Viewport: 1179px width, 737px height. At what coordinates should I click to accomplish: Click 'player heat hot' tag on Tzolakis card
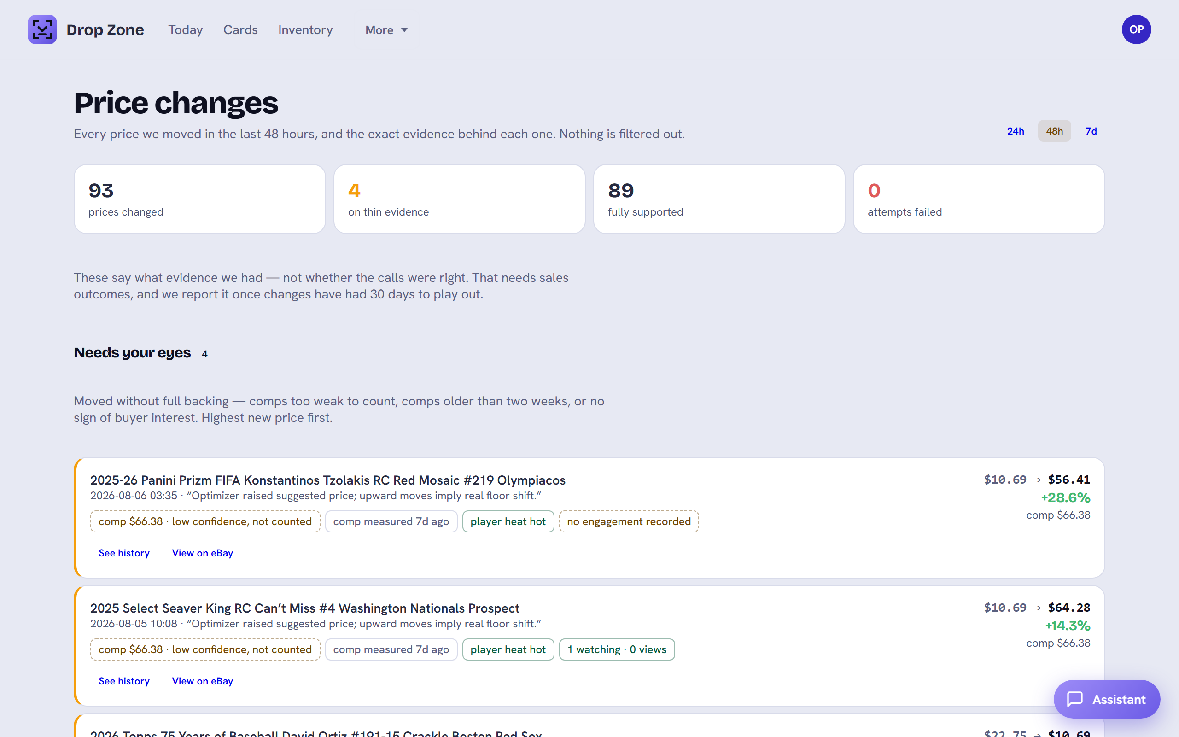[x=508, y=521]
